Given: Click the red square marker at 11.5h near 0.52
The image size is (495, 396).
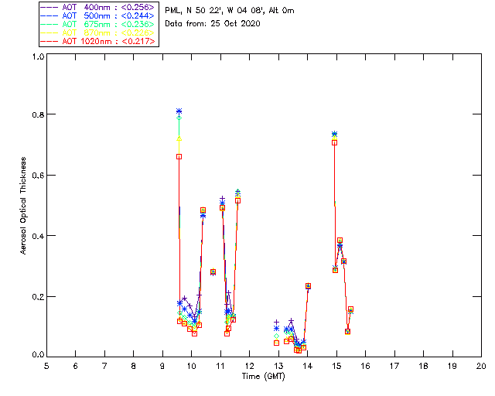Looking at the screenshot, I should [x=237, y=200].
